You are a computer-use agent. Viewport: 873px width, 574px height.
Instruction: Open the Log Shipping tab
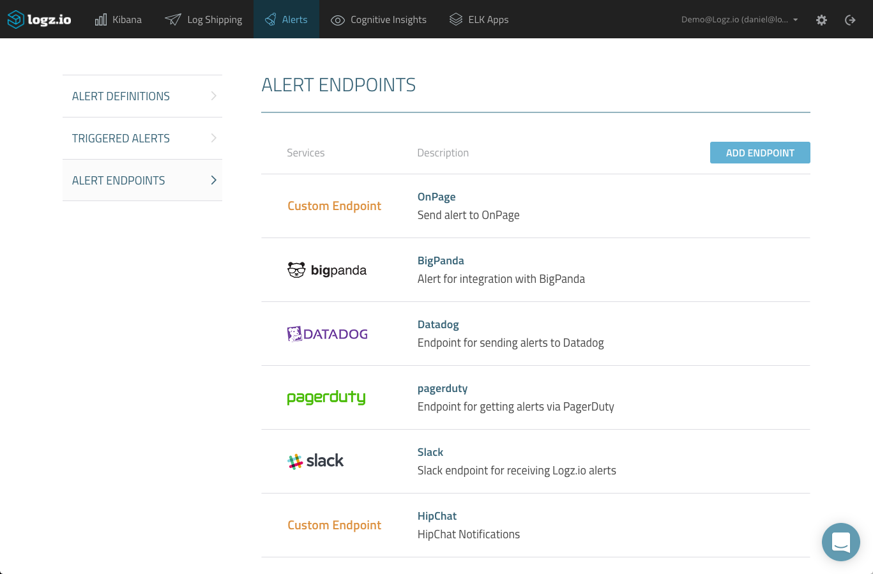point(203,20)
